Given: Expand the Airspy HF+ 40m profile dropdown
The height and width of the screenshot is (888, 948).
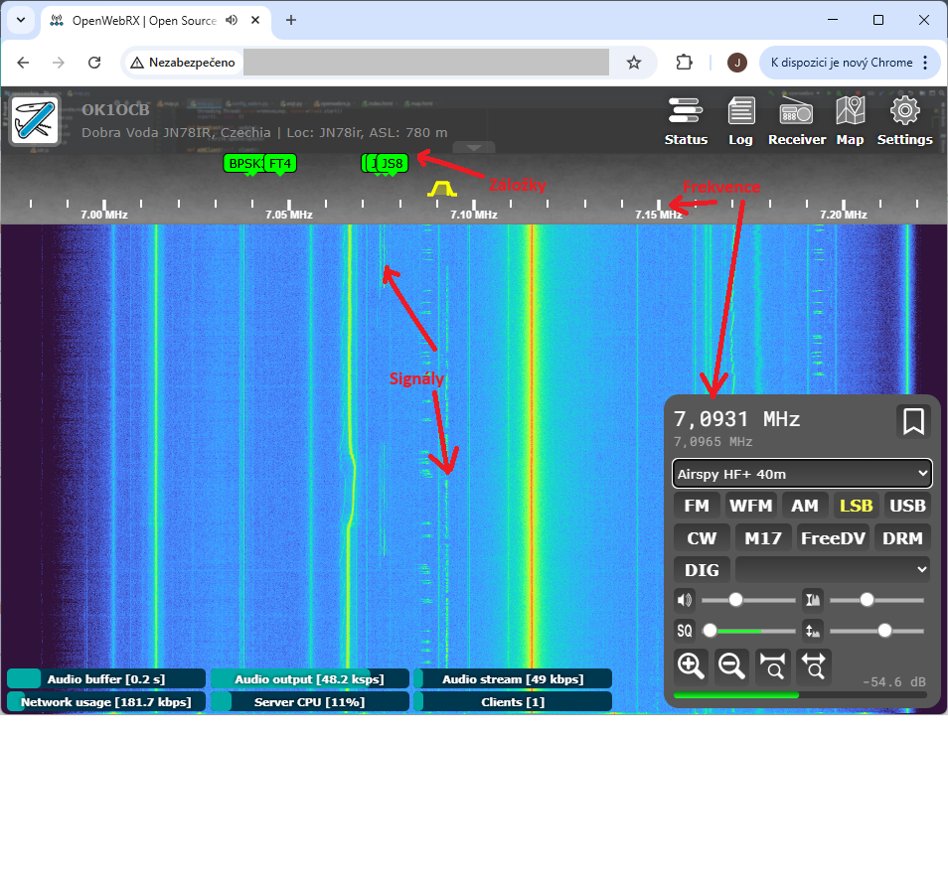Looking at the screenshot, I should point(802,474).
